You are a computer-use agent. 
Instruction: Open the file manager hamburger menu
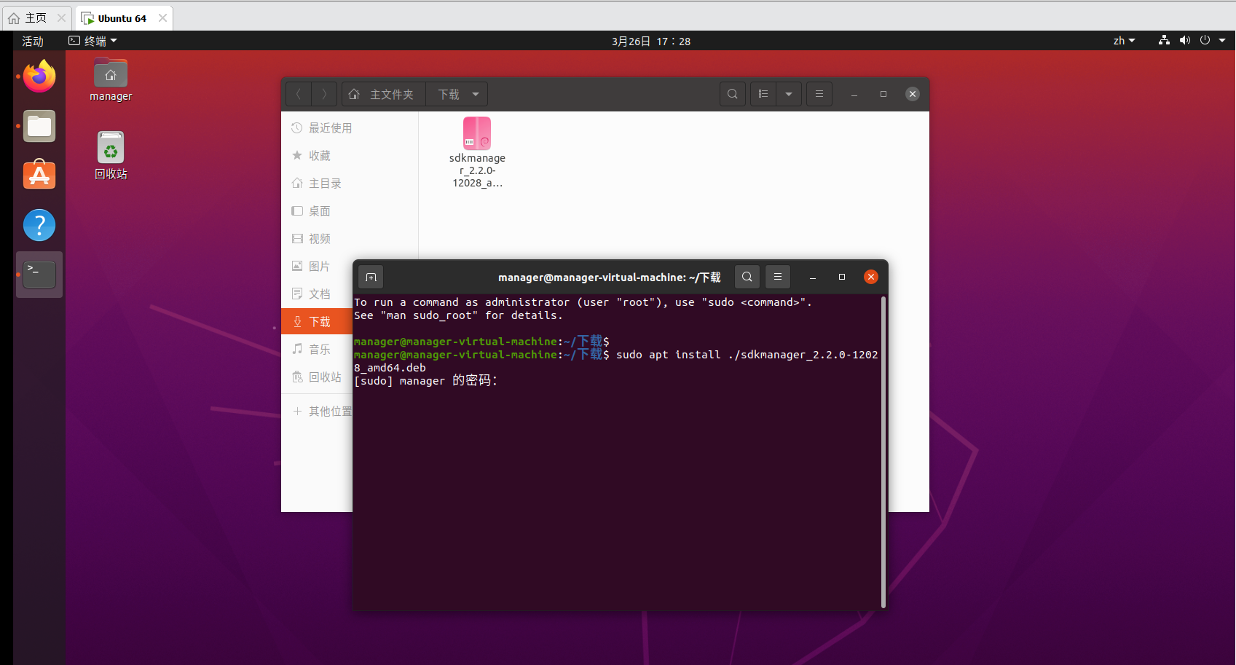pos(819,94)
